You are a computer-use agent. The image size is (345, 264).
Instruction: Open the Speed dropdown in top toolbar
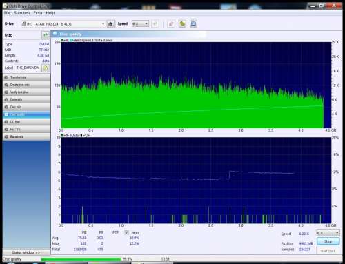140,23
